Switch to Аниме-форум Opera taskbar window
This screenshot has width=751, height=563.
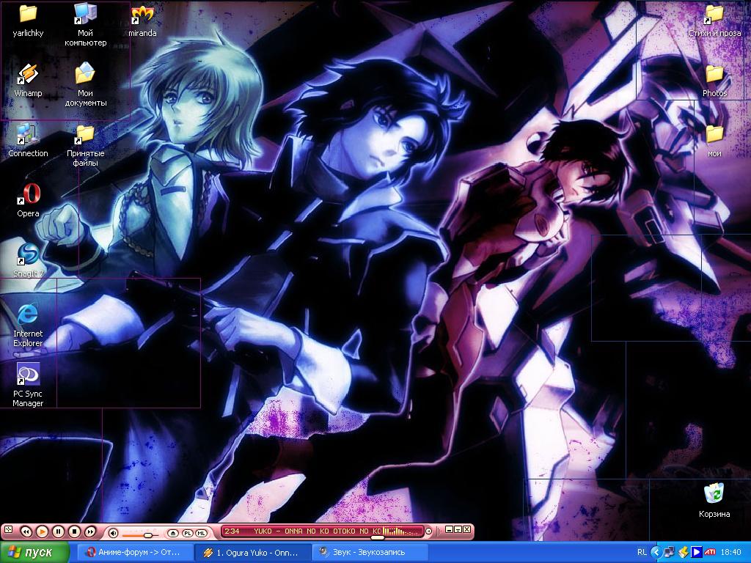point(134,553)
